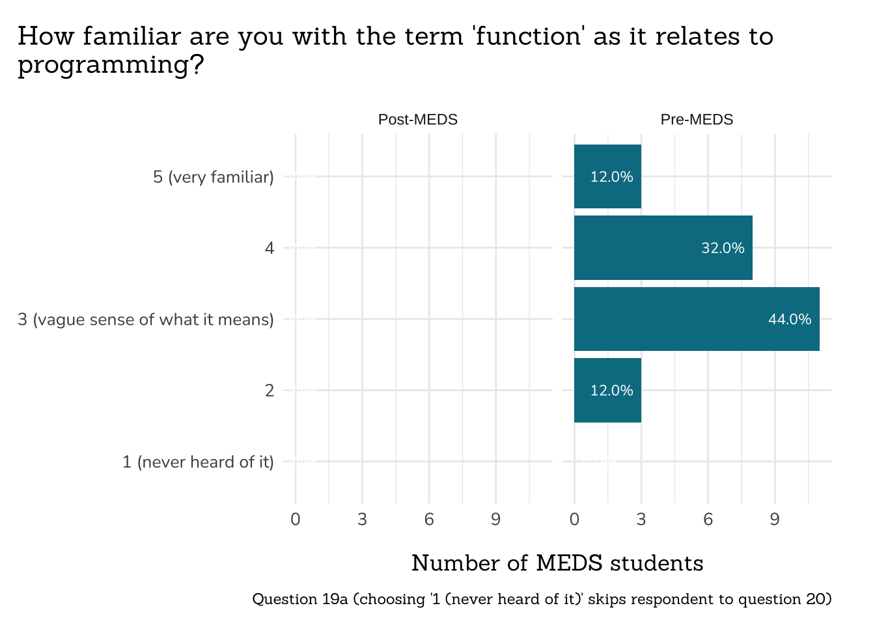Click the '0' tick under the Post-MEDS panel

(296, 520)
